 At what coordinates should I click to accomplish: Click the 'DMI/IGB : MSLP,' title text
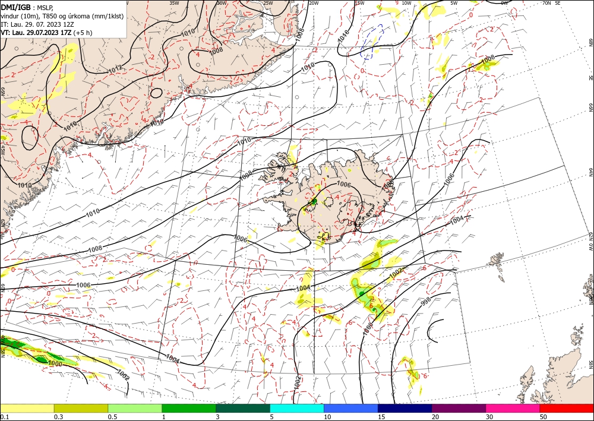coord(27,7)
